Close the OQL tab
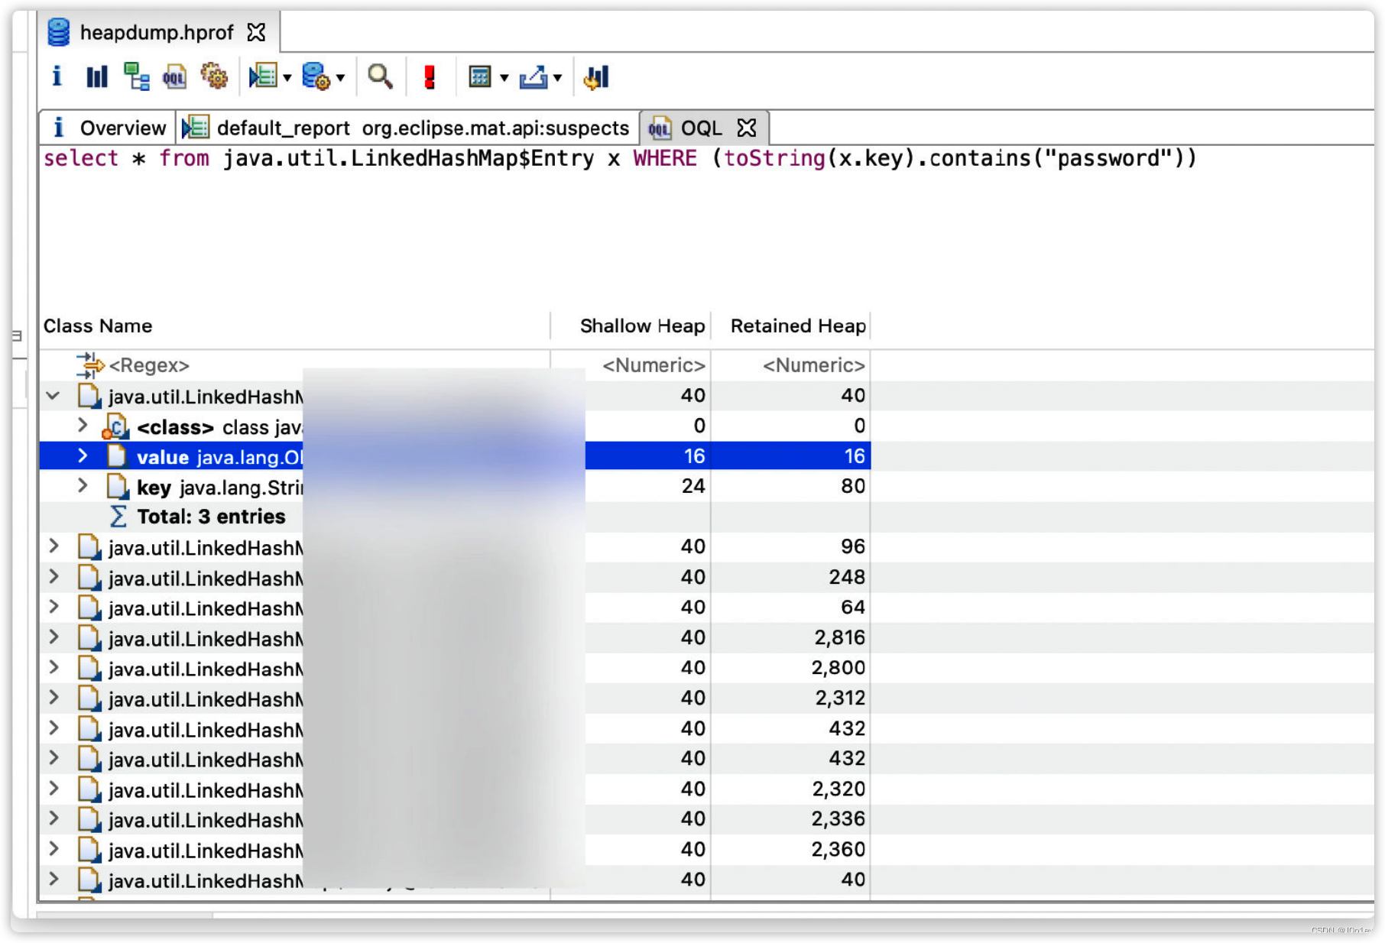This screenshot has width=1385, height=943. pyautogui.click(x=747, y=128)
